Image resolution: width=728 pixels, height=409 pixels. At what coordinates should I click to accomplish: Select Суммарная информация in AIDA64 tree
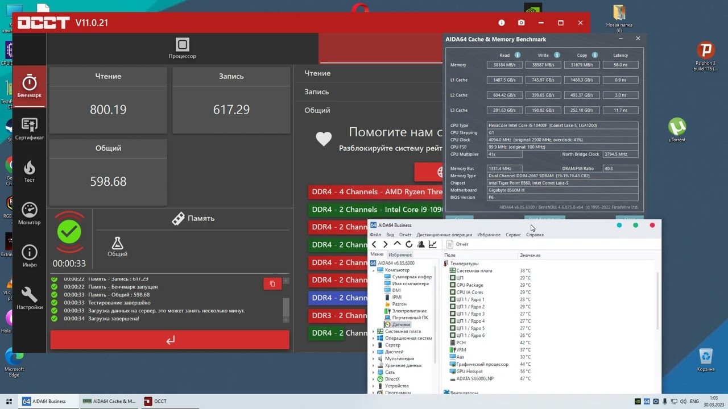point(408,277)
